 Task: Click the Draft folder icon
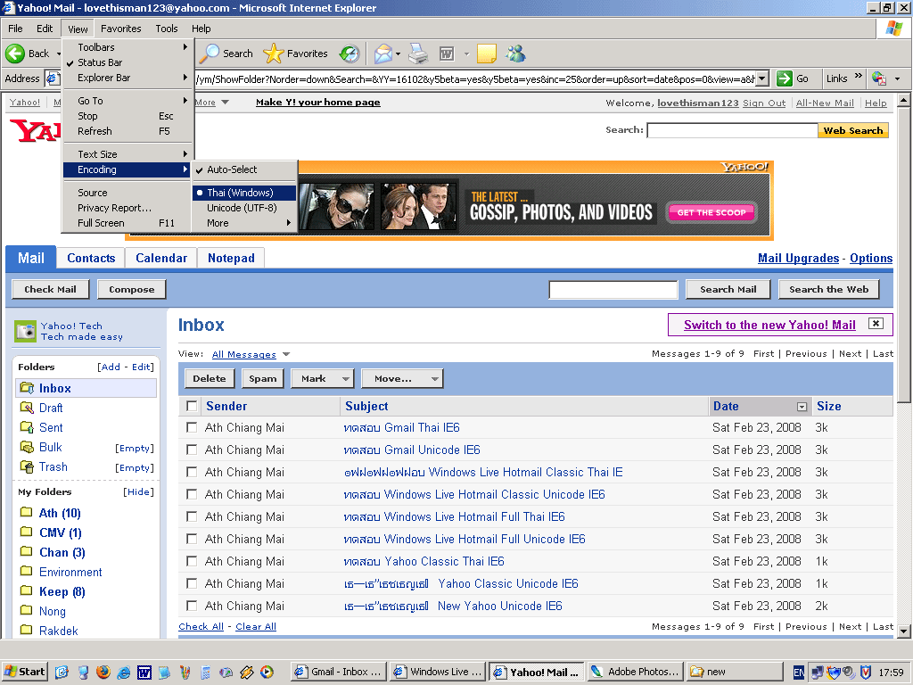(27, 408)
